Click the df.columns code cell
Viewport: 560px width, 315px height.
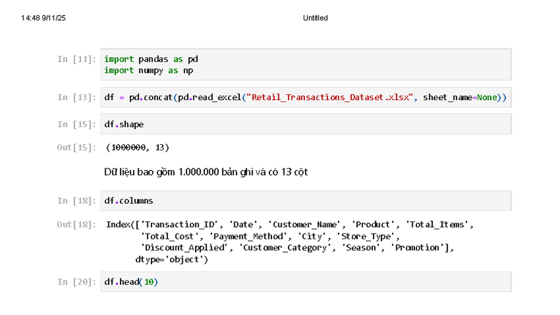click(306, 201)
